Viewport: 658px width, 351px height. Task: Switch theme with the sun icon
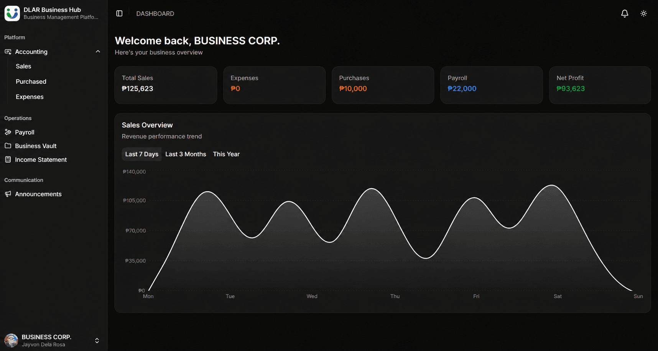coord(643,13)
